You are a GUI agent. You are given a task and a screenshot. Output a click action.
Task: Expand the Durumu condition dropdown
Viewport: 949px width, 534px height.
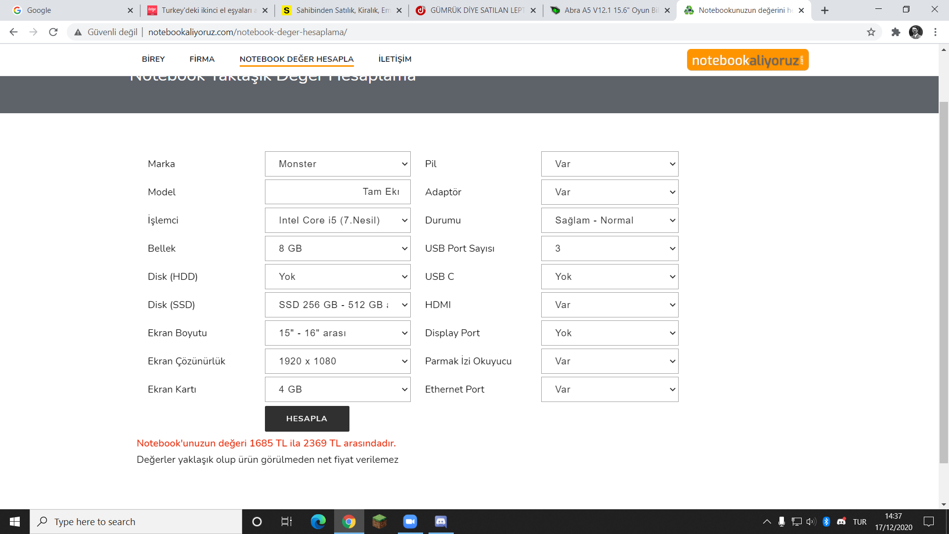609,221
